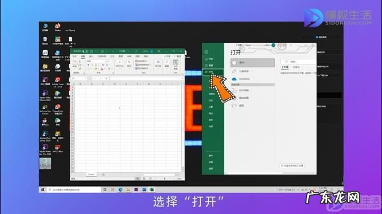
Task: Toggle Underline formatting
Action: click(95, 65)
